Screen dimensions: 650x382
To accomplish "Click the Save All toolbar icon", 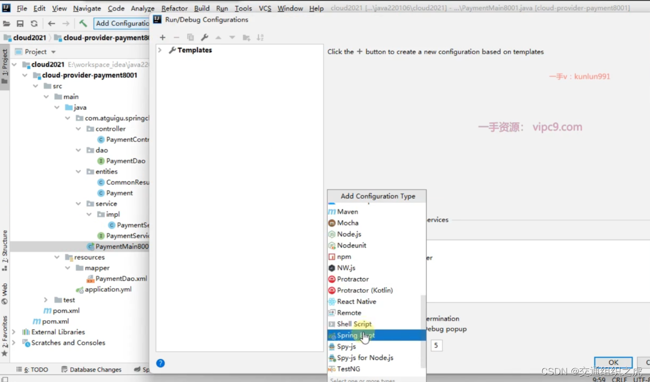I will pyautogui.click(x=20, y=24).
